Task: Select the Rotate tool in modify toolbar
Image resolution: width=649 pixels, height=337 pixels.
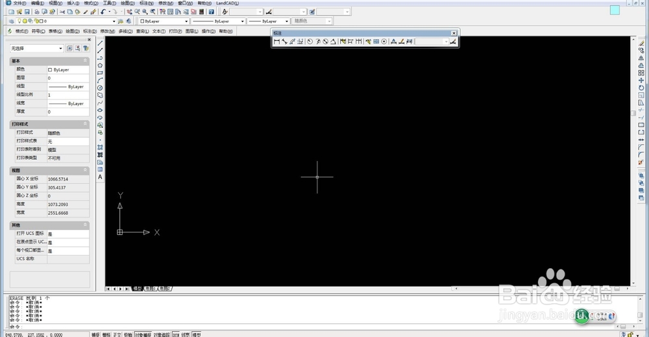Action: [x=641, y=88]
